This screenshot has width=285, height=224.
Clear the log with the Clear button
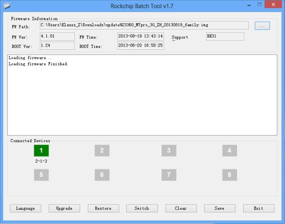[x=181, y=208]
